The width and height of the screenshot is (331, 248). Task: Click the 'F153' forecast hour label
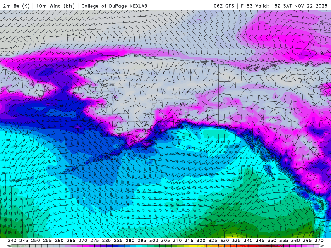pos(247,6)
